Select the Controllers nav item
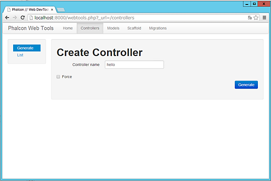 pos(90,28)
